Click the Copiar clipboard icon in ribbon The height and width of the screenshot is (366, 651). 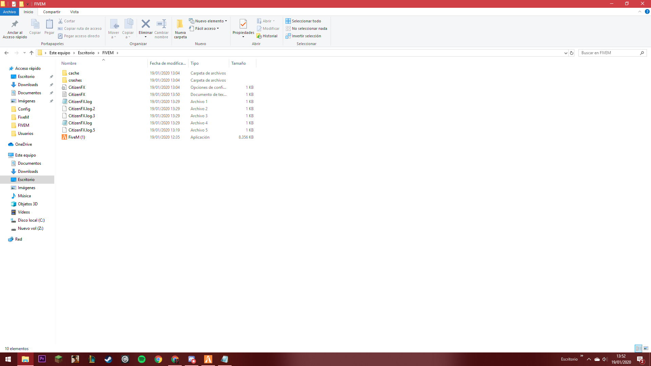pyautogui.click(x=35, y=24)
